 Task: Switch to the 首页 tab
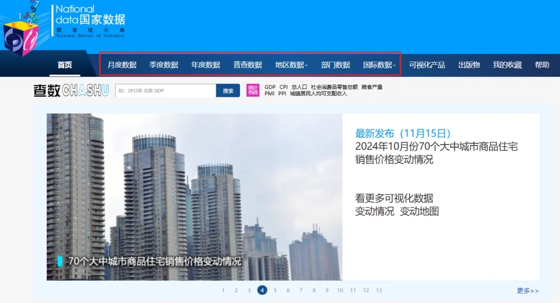(65, 65)
